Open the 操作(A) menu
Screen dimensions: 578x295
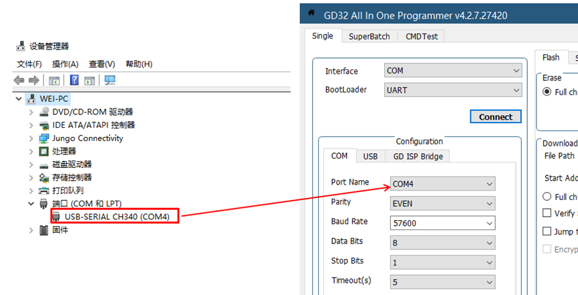pyautogui.click(x=65, y=64)
